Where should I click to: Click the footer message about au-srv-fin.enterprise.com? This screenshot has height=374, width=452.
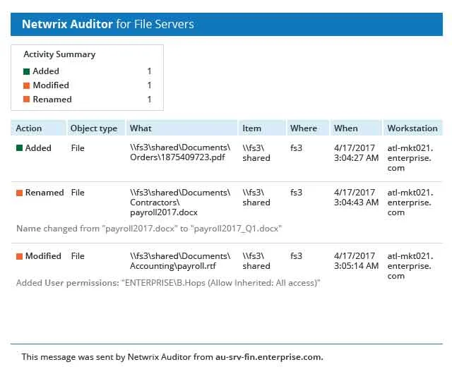coord(172,357)
